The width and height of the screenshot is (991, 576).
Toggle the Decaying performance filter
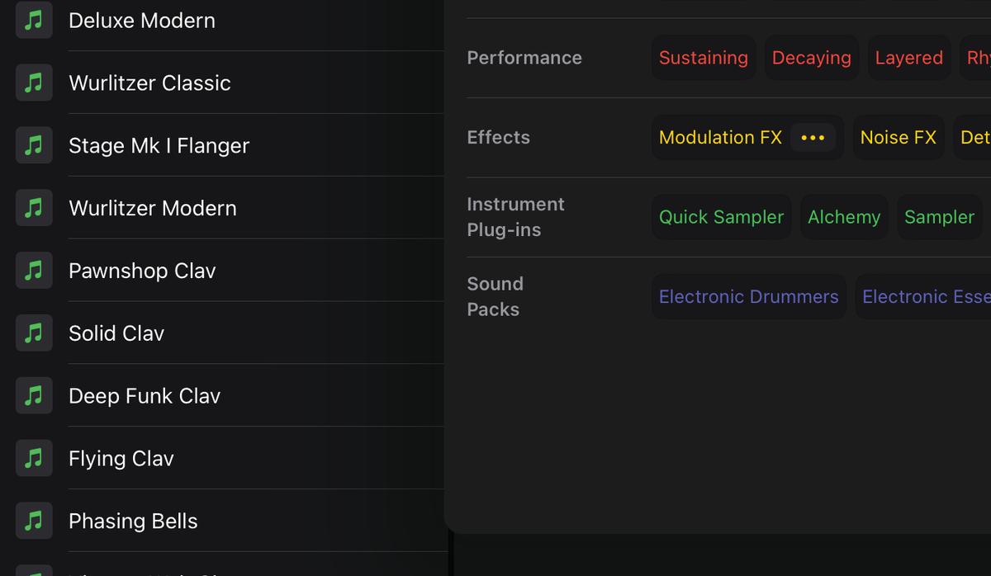click(811, 58)
